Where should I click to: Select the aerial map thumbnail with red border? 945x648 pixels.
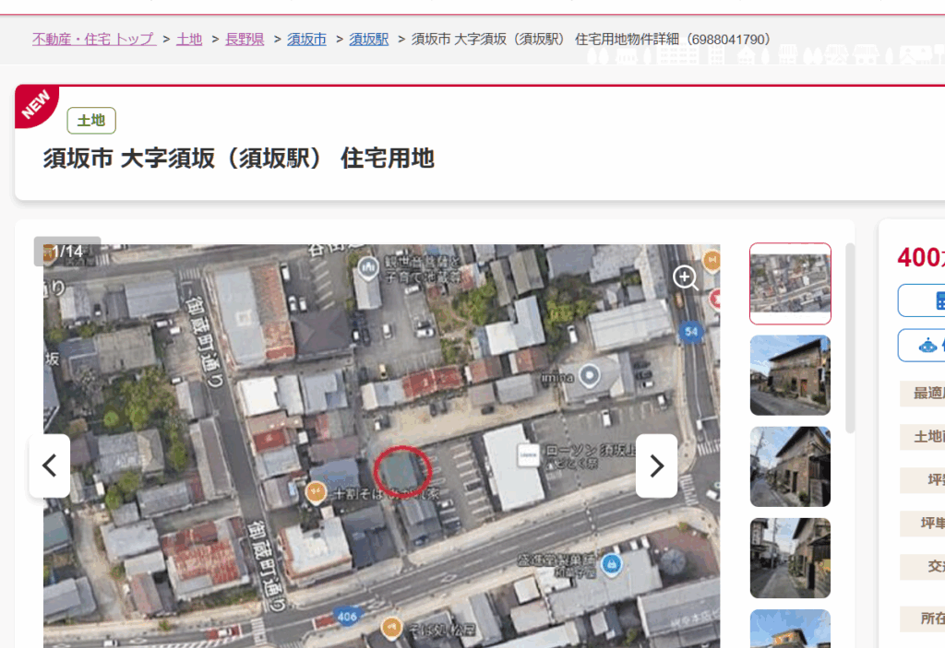[790, 284]
